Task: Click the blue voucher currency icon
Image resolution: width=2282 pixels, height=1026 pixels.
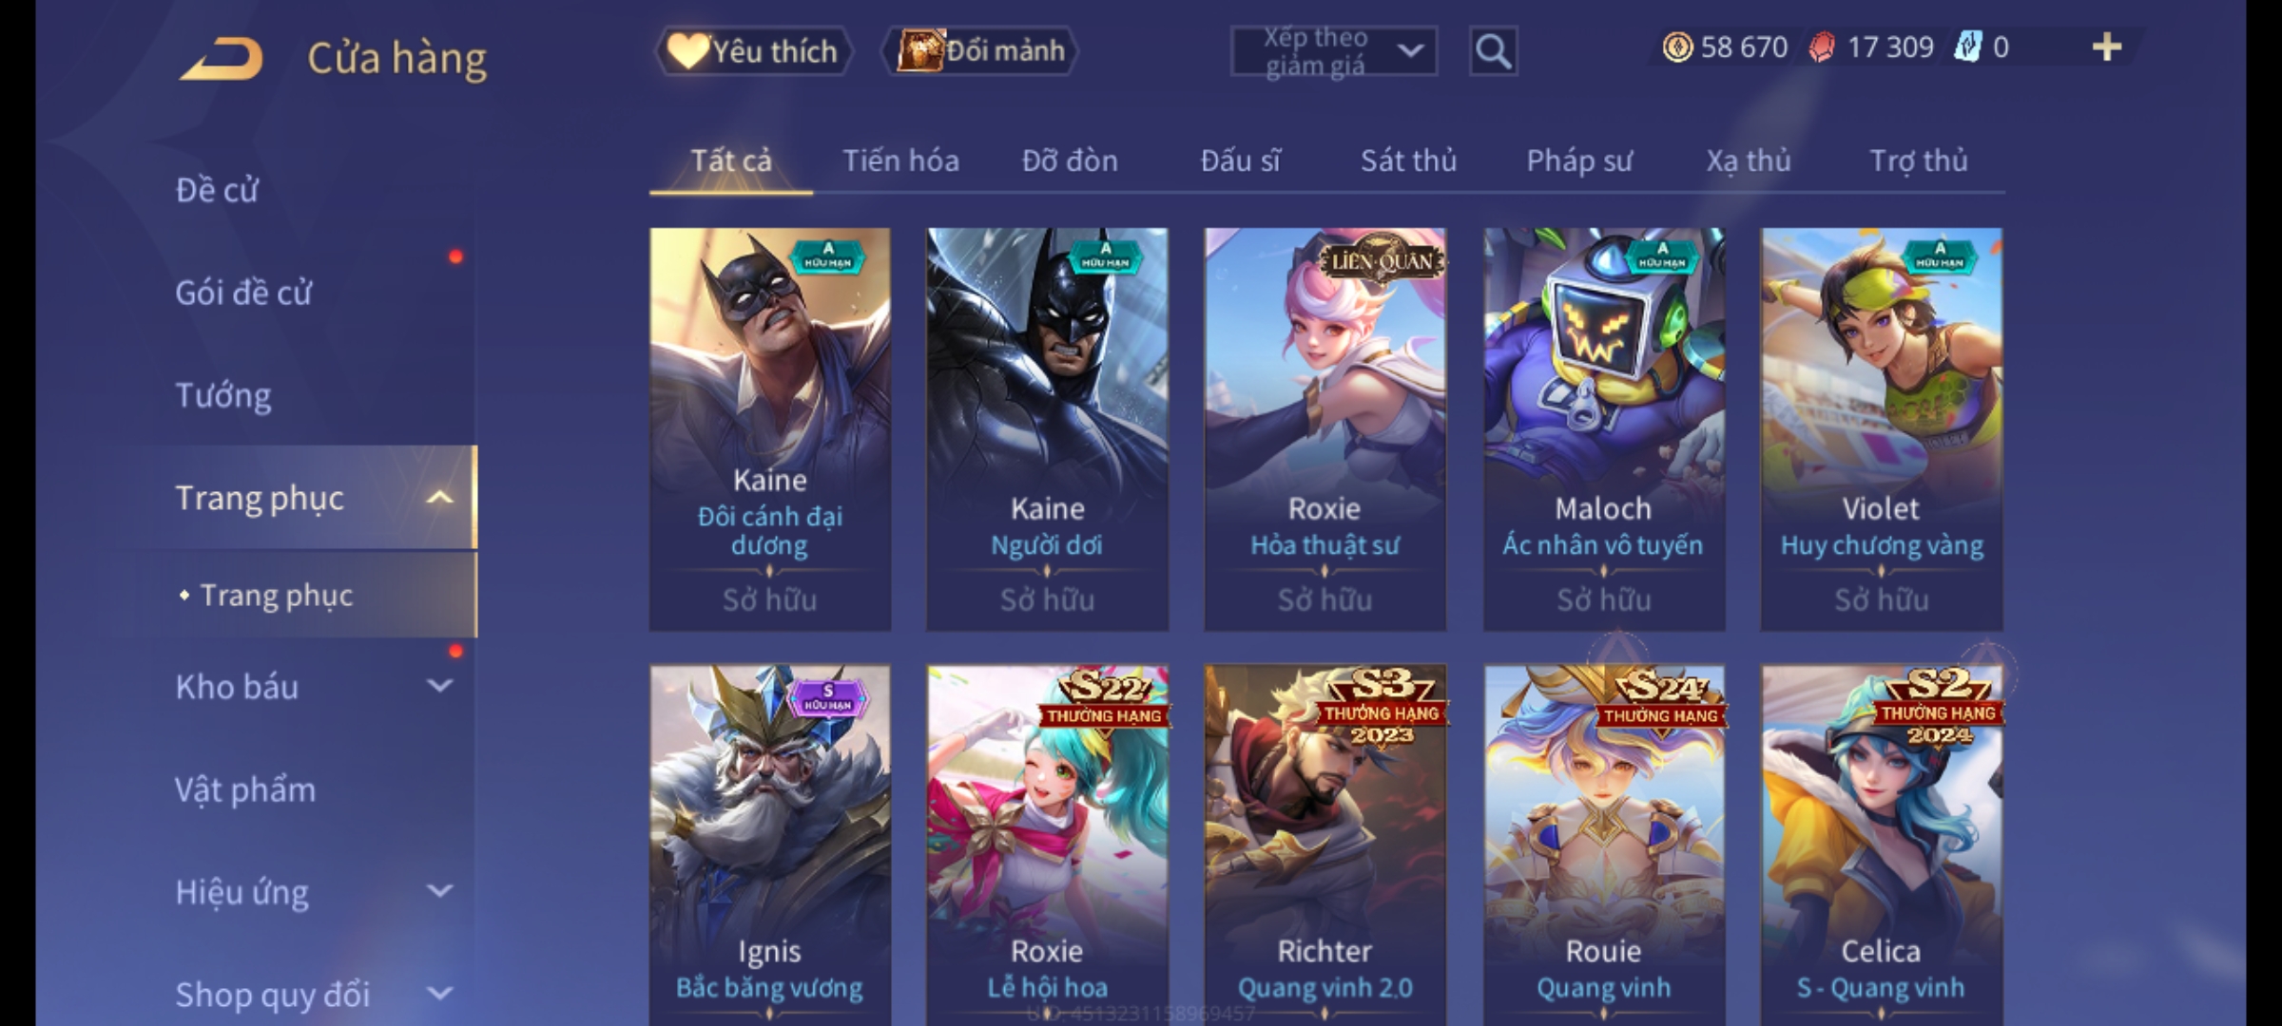Action: (x=1967, y=47)
